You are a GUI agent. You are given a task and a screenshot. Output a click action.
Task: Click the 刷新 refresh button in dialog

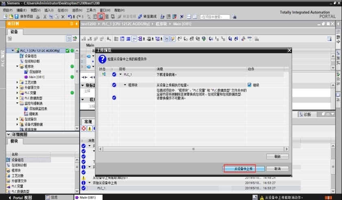pos(277,156)
